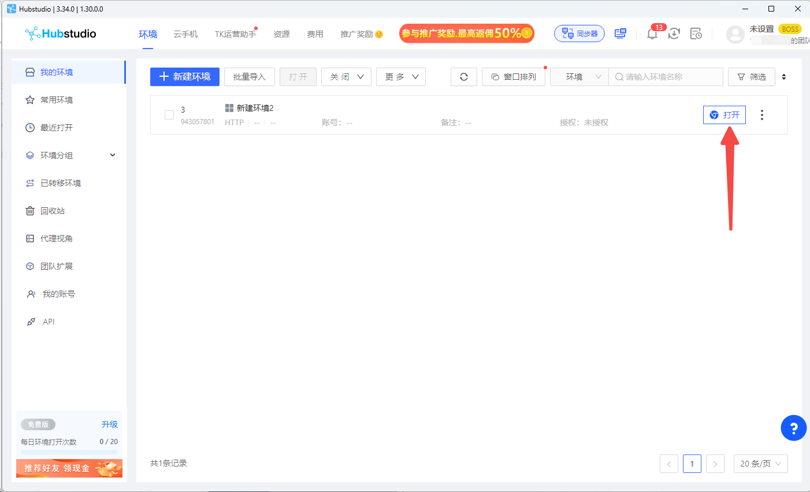Screen dimensions: 810x492
Task: Open the TK运营助手 tab
Action: point(235,34)
